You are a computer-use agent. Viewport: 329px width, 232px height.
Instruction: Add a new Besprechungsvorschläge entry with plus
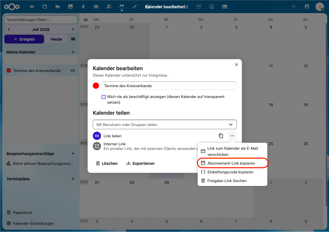pos(73,154)
